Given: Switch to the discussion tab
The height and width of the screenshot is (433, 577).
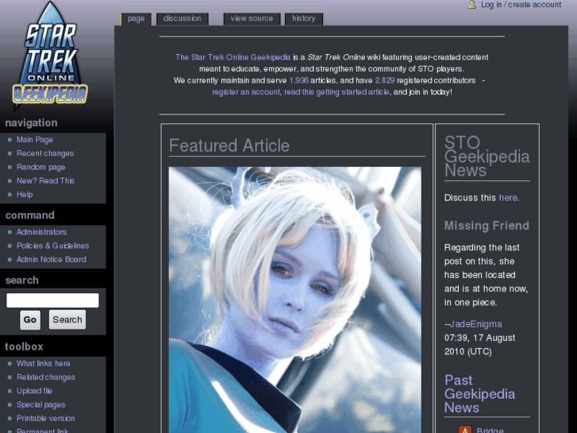Looking at the screenshot, I should click(x=183, y=19).
